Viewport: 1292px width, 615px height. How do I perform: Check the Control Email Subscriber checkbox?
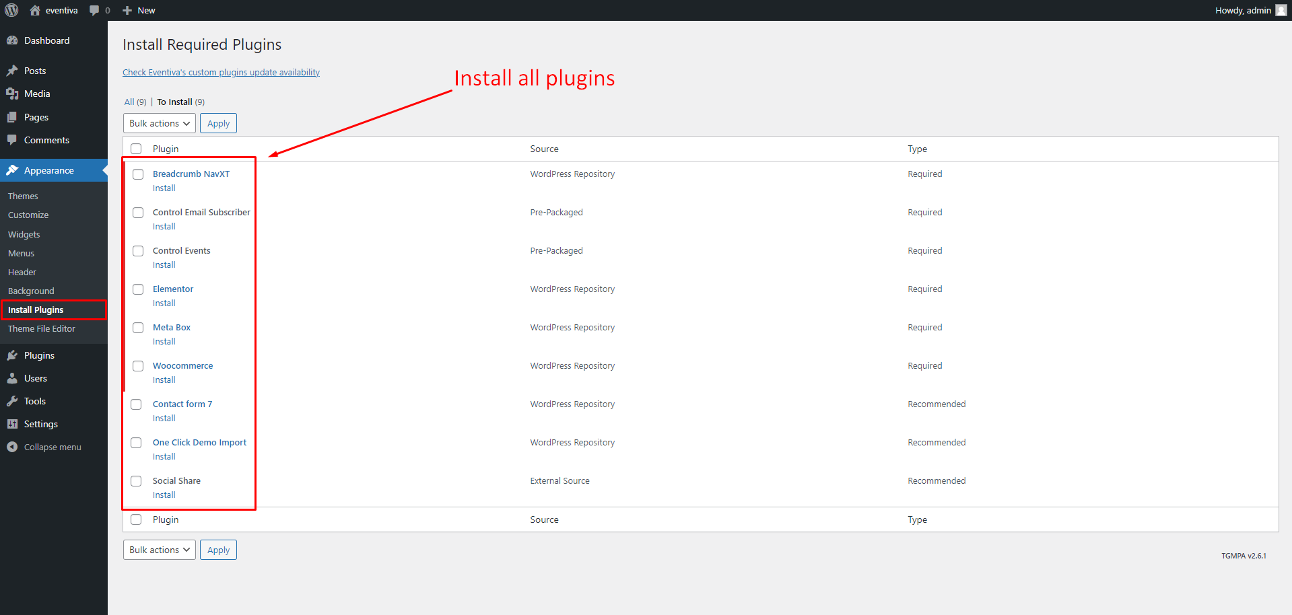point(138,213)
